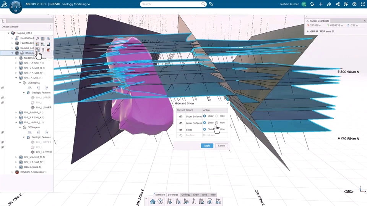
Task: Switch to the Draw tab
Action: pyautogui.click(x=196, y=195)
